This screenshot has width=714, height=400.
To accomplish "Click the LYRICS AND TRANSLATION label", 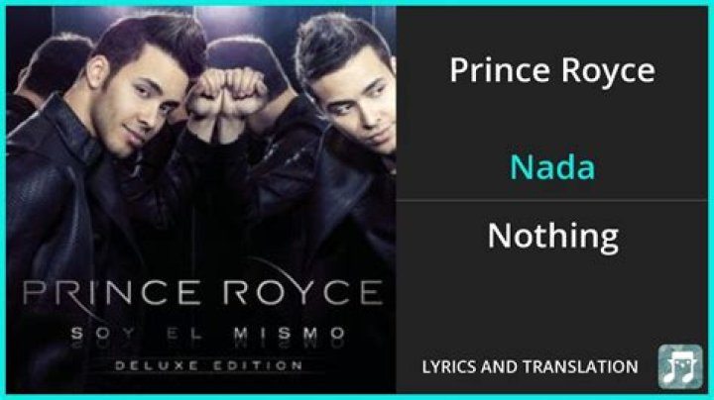I will pyautogui.click(x=530, y=366).
